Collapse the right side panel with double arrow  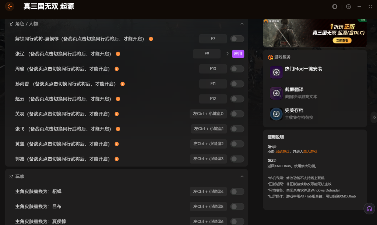click(374, 117)
